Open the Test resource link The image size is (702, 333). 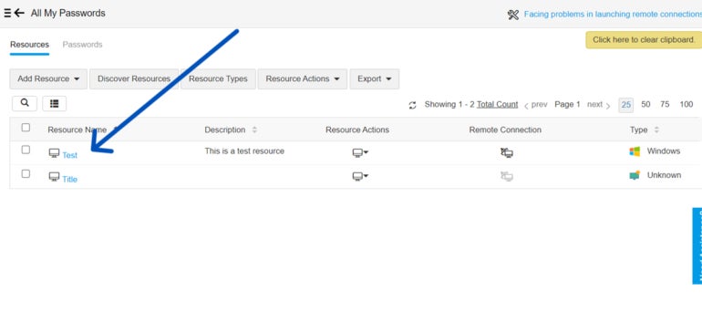pyautogui.click(x=70, y=155)
